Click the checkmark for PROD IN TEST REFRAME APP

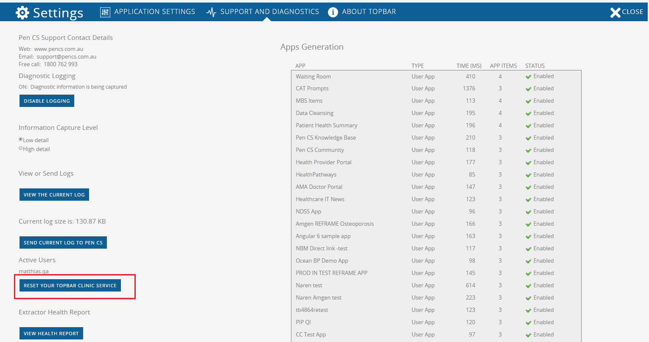(529, 274)
